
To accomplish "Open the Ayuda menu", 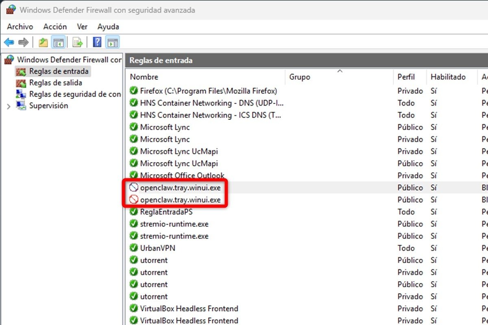I will click(108, 27).
